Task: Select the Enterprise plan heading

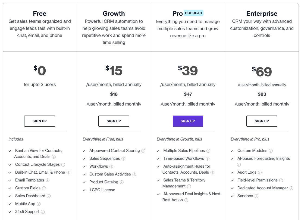Action: coord(262,14)
